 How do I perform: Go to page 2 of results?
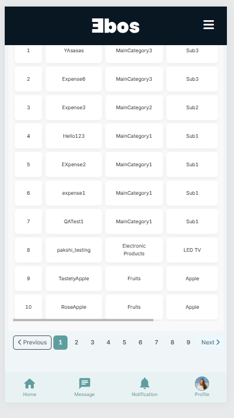(76, 342)
